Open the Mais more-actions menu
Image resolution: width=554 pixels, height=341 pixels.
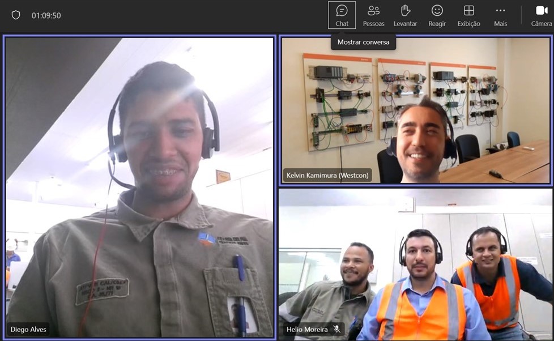tap(501, 15)
